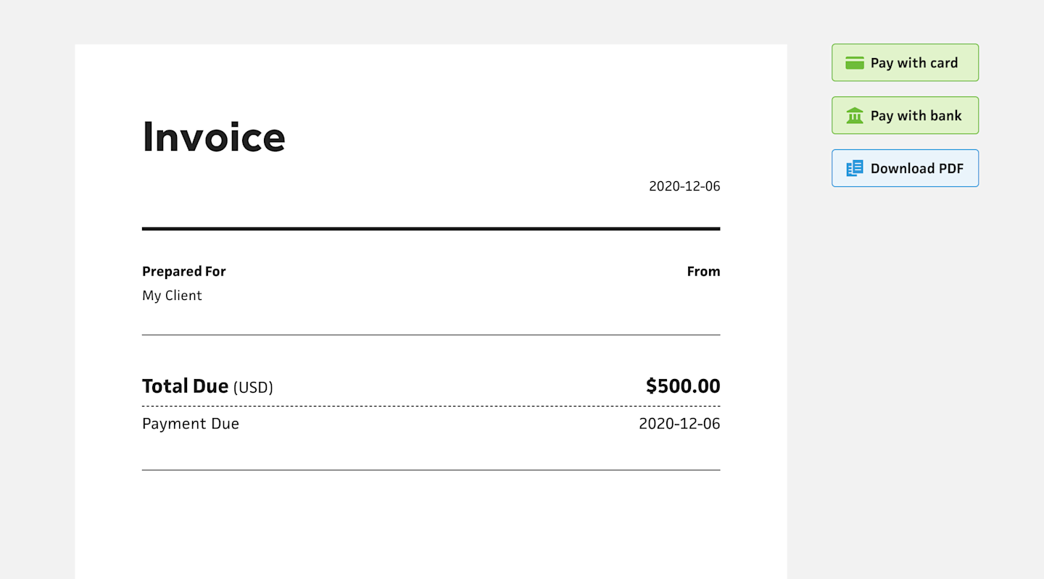Click the PDF document icon

point(855,168)
